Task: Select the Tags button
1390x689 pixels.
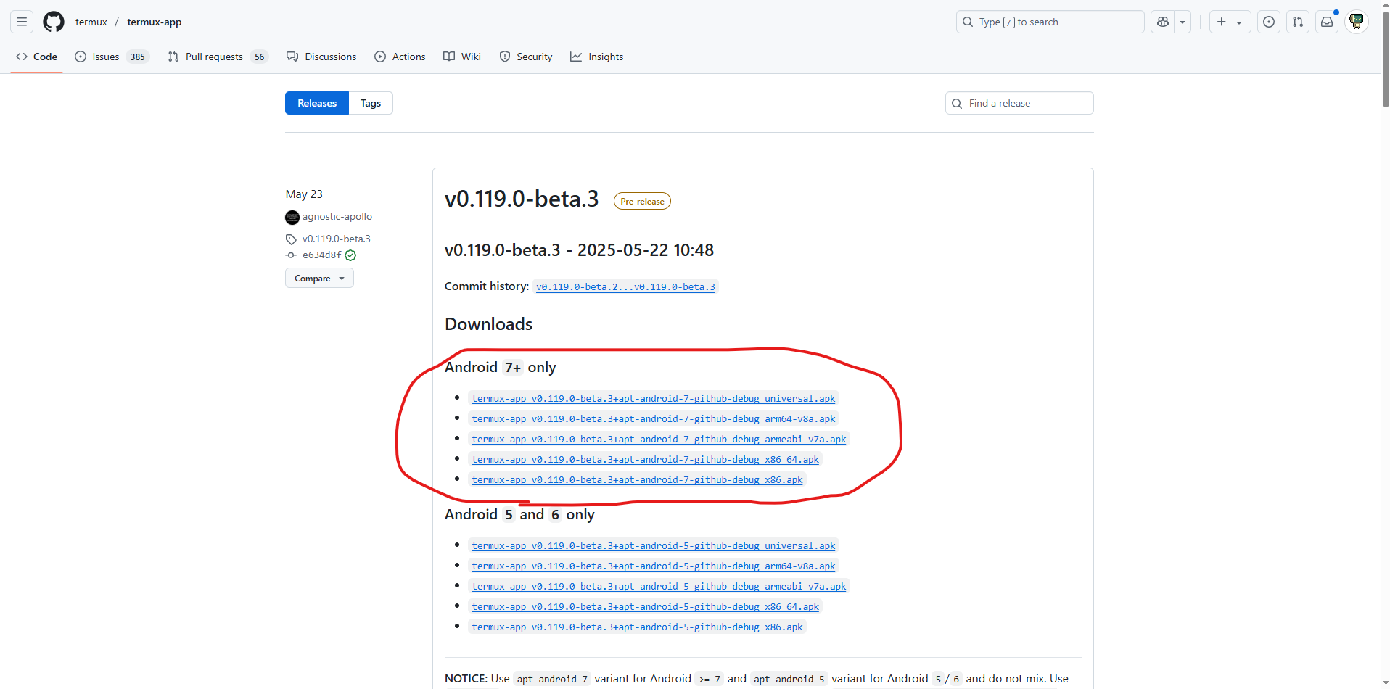Action: [x=371, y=103]
